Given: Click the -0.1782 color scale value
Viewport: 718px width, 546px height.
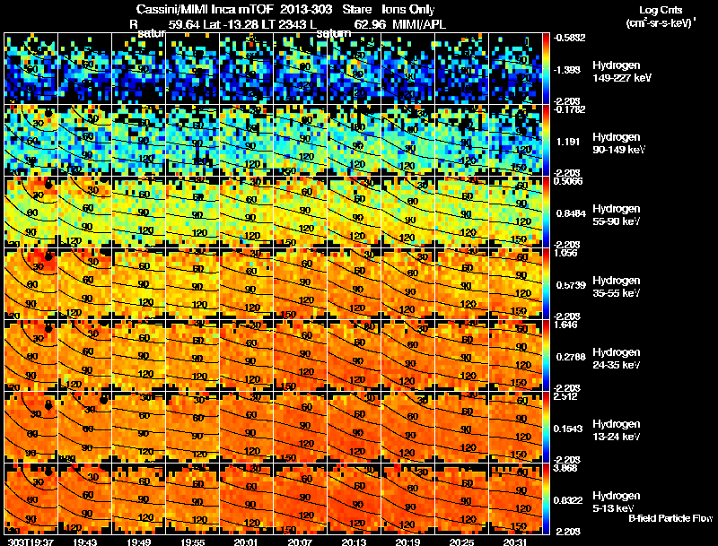Looking at the screenshot, I should pos(569,109).
